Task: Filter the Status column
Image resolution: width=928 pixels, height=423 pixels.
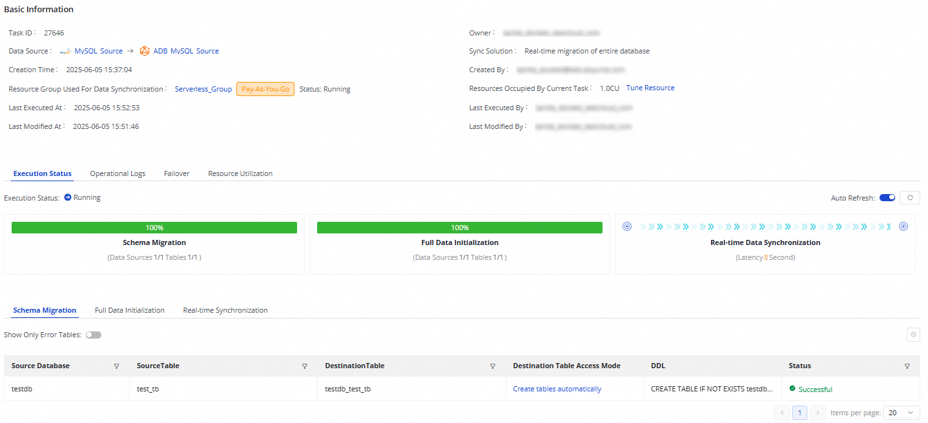Action: pyautogui.click(x=907, y=366)
